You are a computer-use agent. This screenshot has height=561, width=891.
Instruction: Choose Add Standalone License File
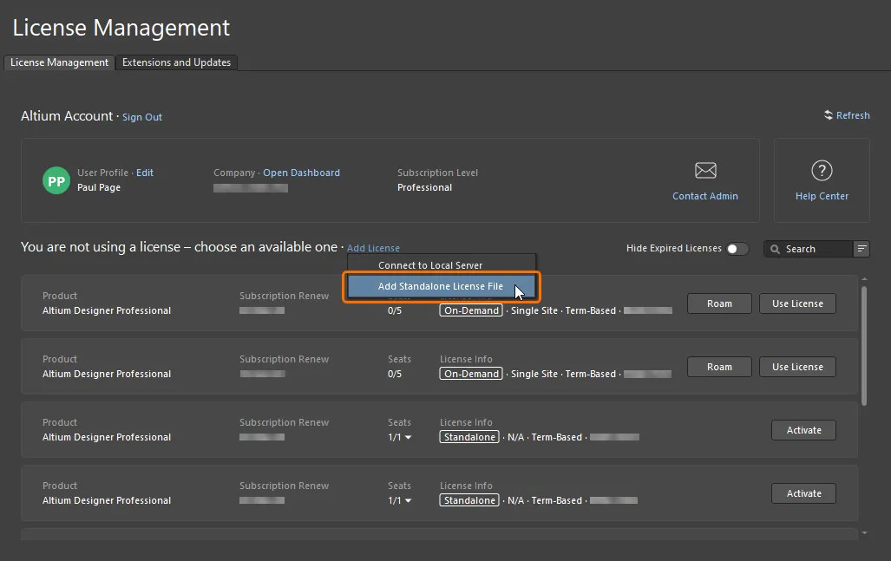click(x=442, y=286)
